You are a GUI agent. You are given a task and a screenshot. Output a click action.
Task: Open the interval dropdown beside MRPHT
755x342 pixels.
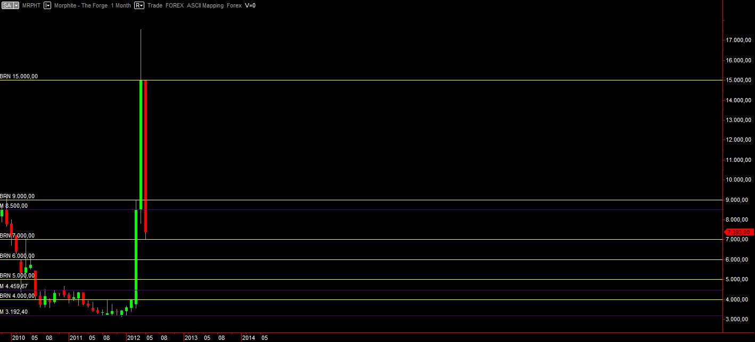coord(47,5)
